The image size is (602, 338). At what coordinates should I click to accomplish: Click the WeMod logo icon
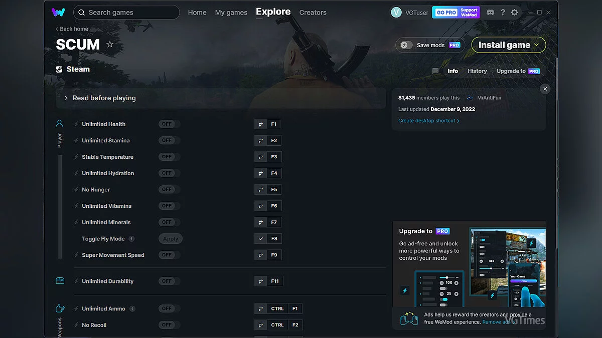pyautogui.click(x=58, y=13)
